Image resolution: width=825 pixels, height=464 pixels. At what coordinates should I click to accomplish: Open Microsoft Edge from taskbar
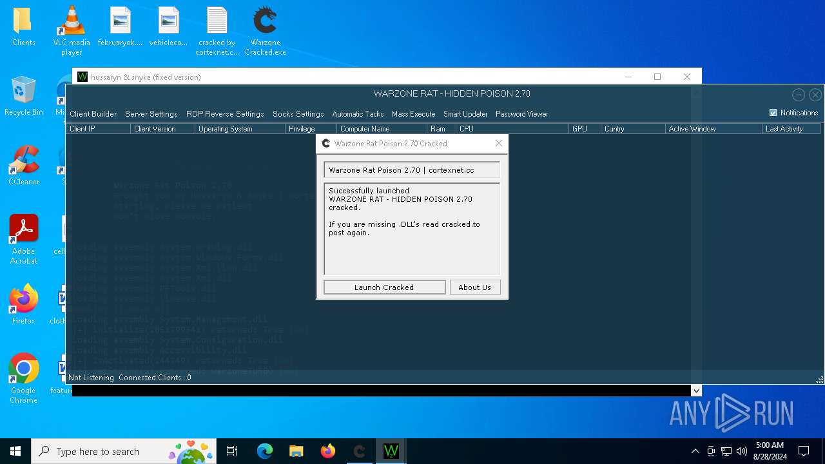click(x=265, y=451)
